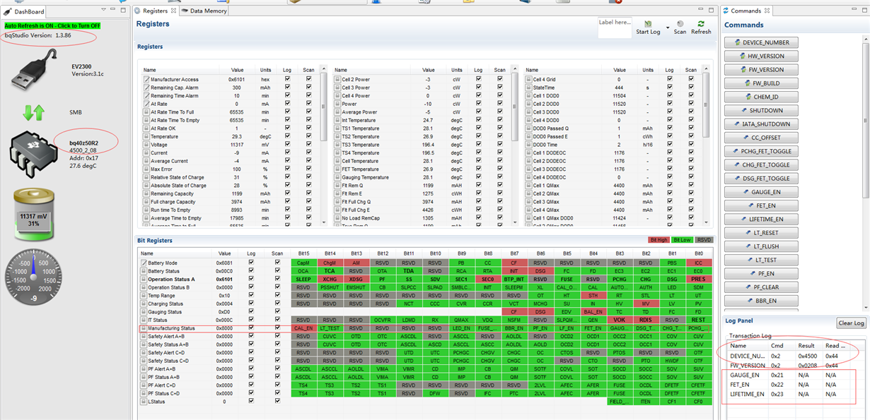
Task: Toggle Scan checkbox for Operation Status A
Action: (277, 279)
